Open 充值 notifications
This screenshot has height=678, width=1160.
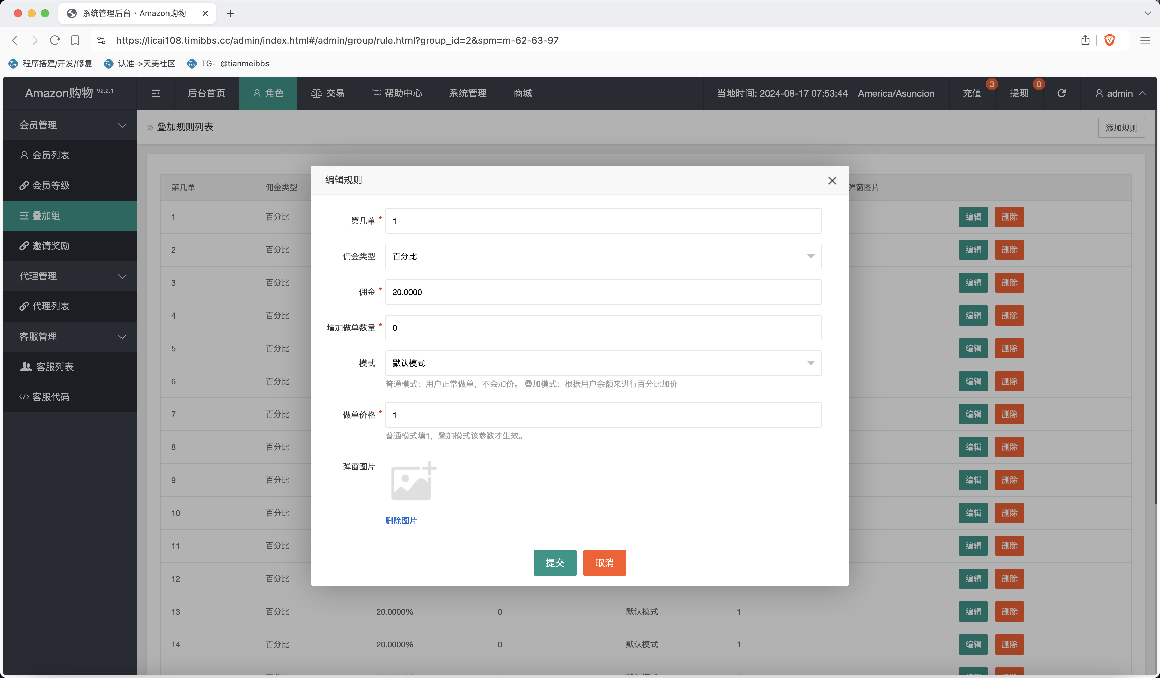972,93
